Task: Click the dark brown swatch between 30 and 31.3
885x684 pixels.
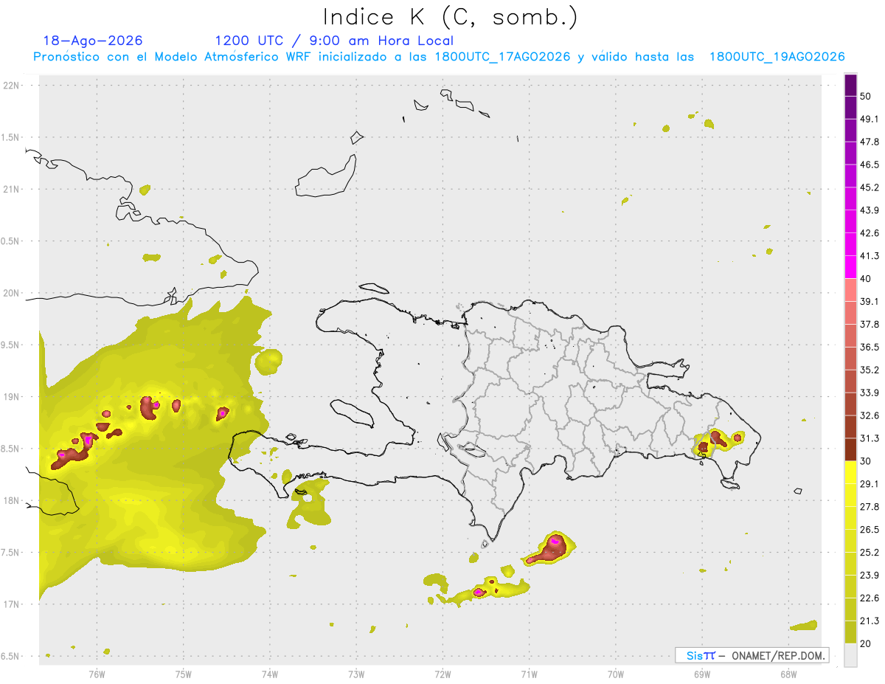Action: tap(850, 450)
